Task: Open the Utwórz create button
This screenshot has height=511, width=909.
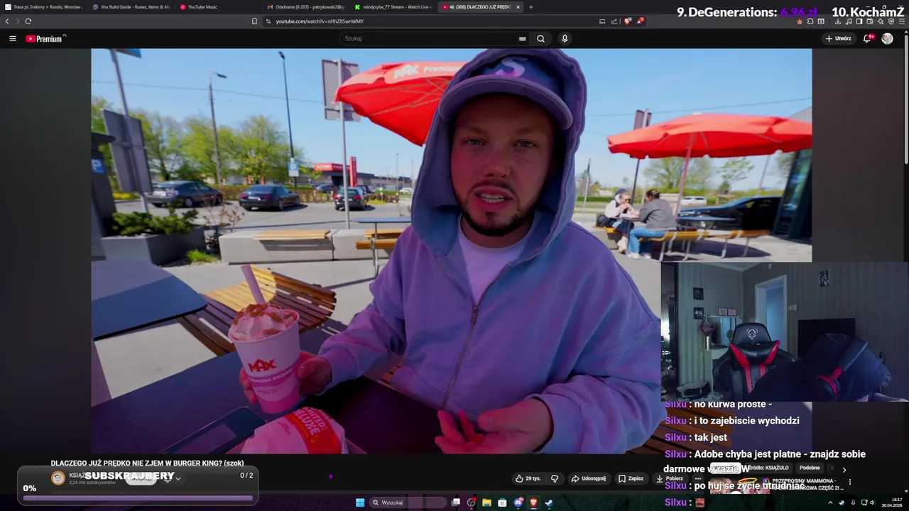Action: click(839, 38)
